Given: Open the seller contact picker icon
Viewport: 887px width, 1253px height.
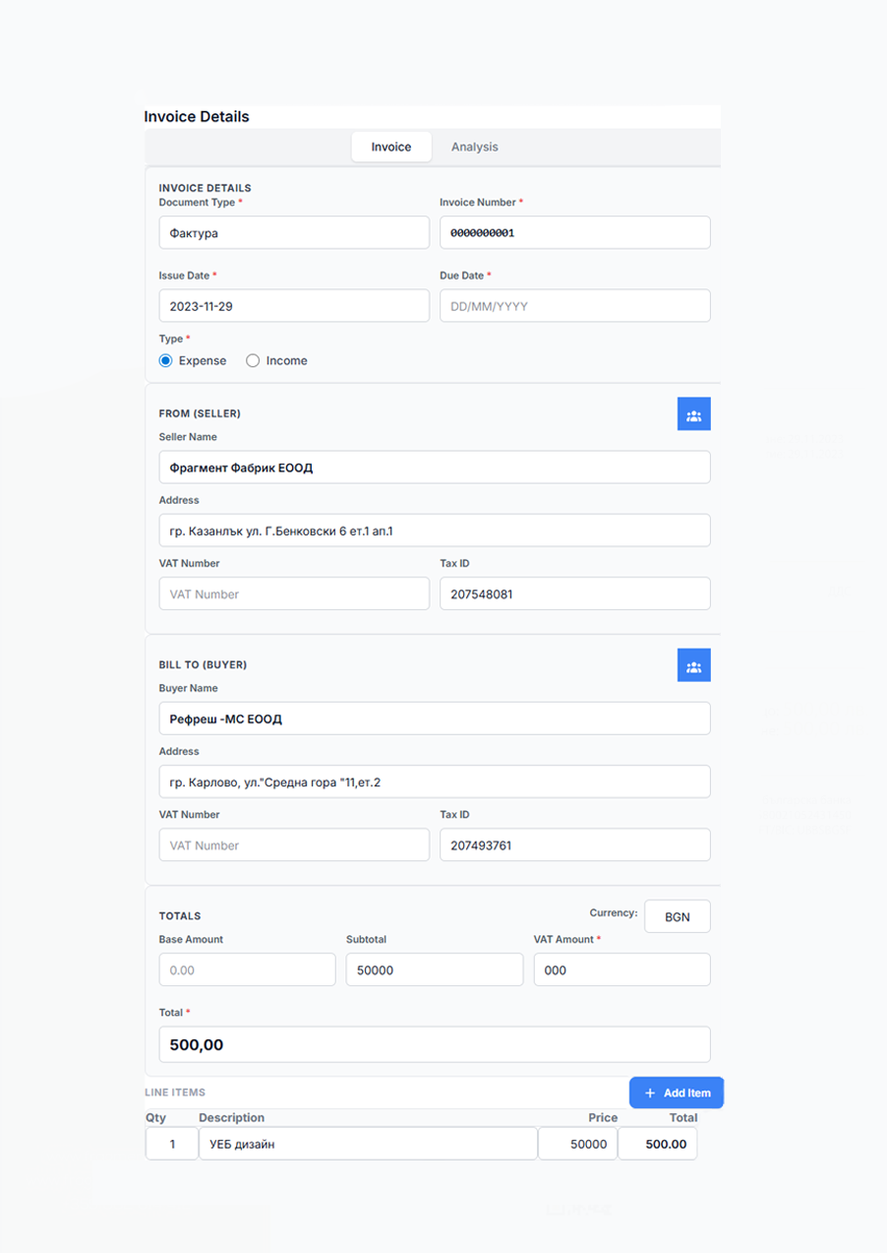Looking at the screenshot, I should coord(693,413).
